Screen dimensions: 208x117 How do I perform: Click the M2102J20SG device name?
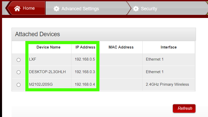(41, 84)
